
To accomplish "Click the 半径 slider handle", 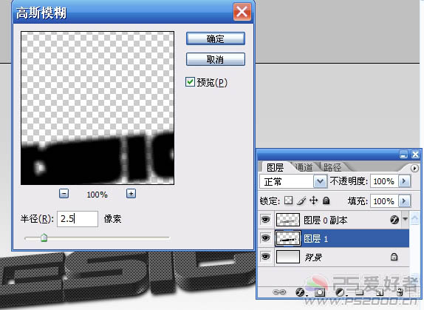I will coord(44,237).
